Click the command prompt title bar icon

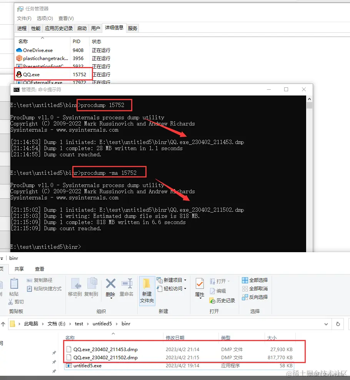[x=16, y=90]
